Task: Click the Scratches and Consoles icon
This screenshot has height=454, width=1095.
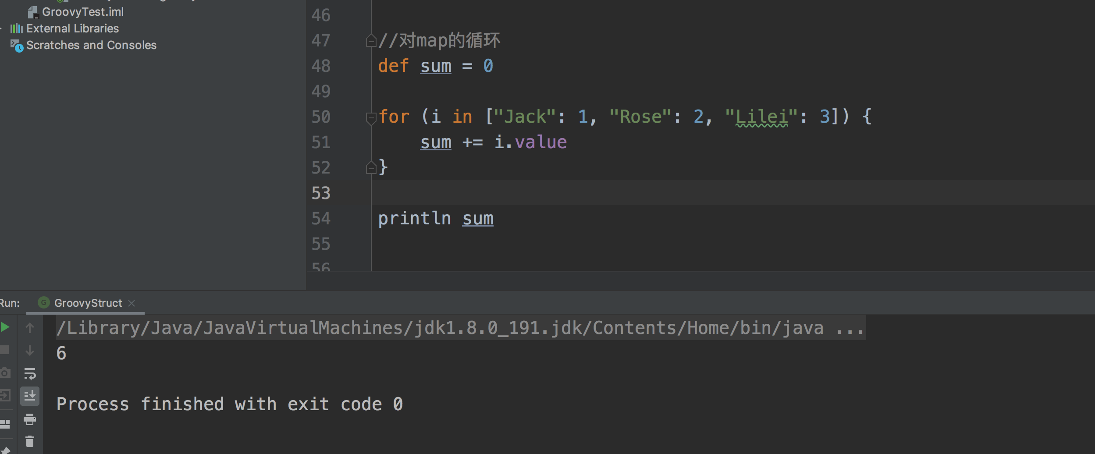Action: tap(17, 46)
